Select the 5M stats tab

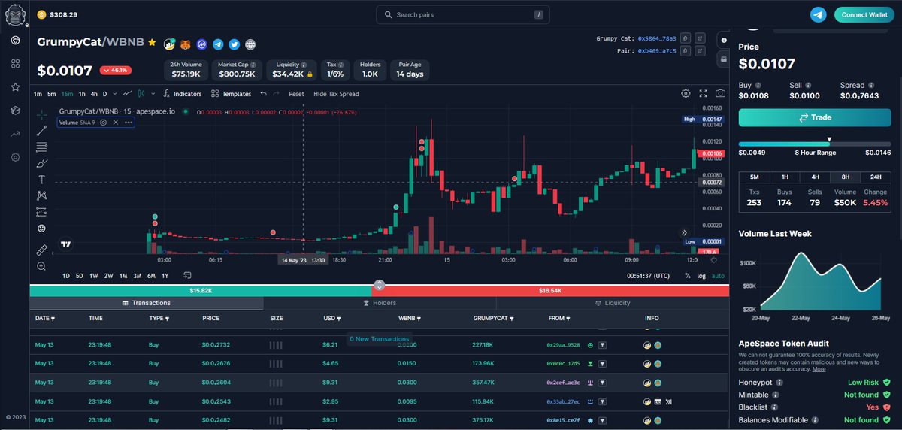click(x=754, y=177)
